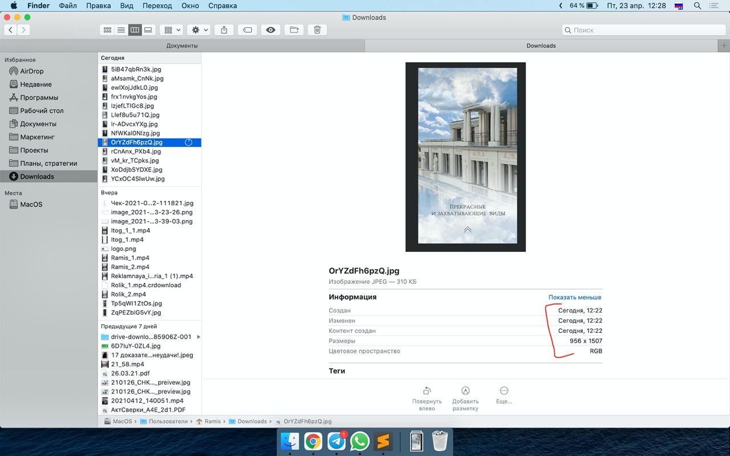Open the gear action menu
This screenshot has height=456, width=730.
click(200, 30)
